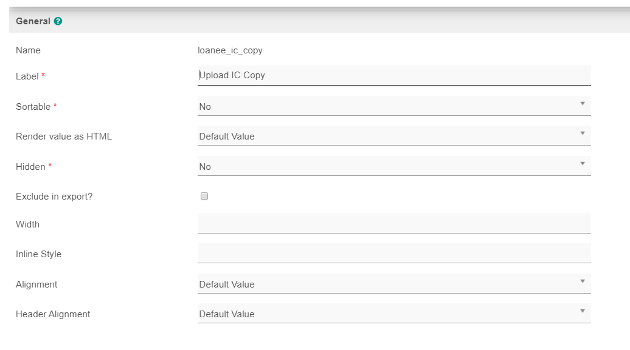
Task: Click the General section header title
Action: 33,21
